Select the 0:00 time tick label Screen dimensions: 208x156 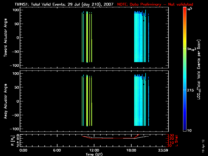tap(23, 150)
